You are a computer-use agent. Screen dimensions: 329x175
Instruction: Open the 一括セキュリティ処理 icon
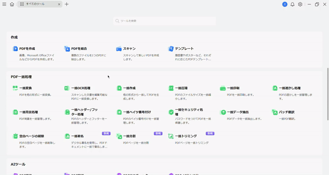click(x=171, y=112)
